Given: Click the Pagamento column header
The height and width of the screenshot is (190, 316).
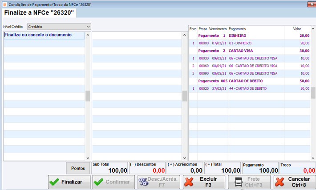Looking at the screenshot, I should pos(237,29).
